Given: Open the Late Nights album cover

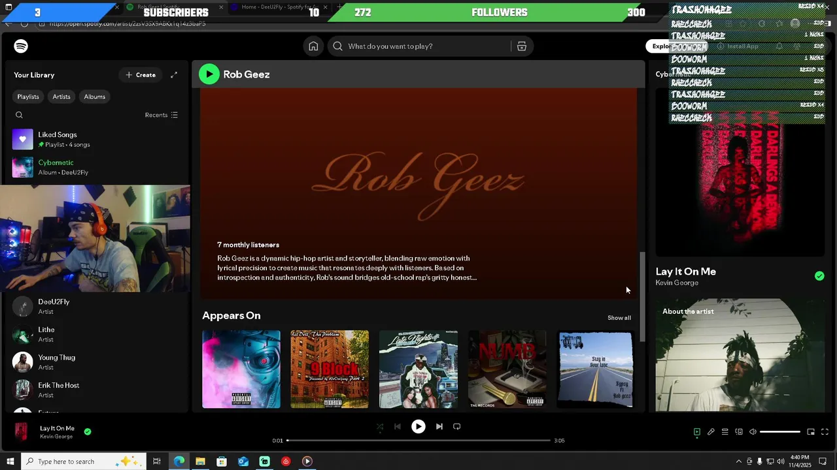Looking at the screenshot, I should (418, 369).
